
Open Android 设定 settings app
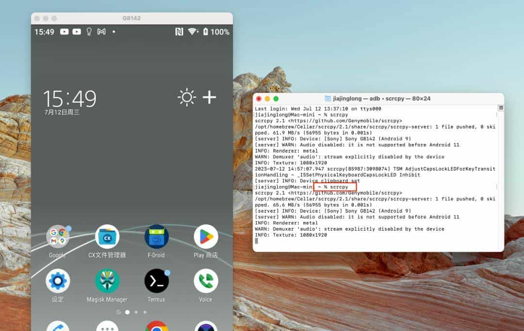point(58,281)
